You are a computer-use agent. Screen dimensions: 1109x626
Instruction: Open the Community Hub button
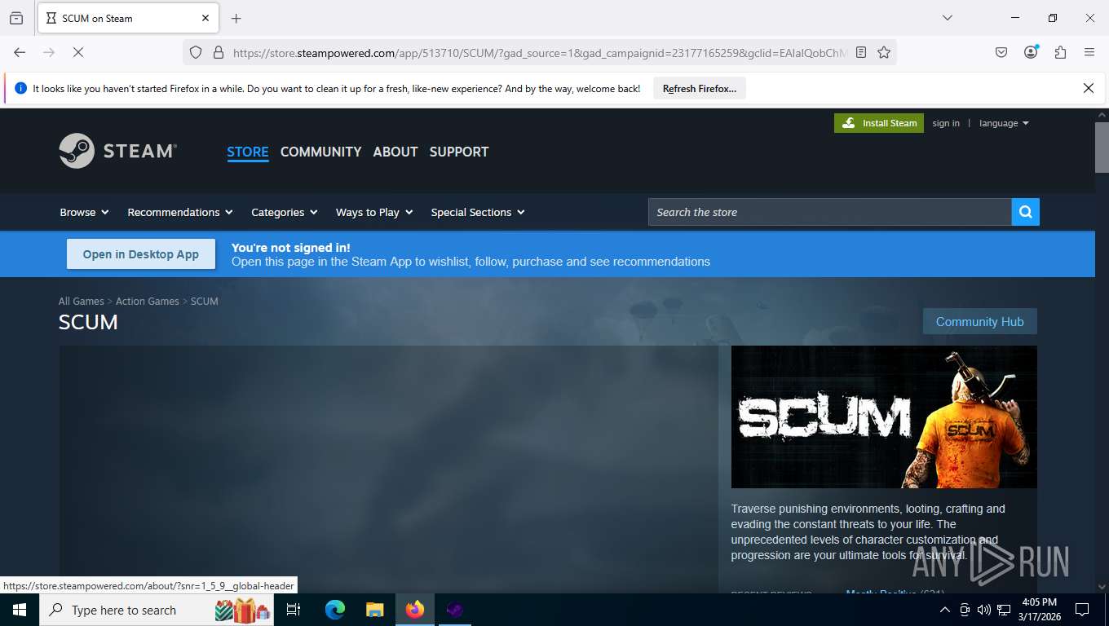(x=979, y=322)
